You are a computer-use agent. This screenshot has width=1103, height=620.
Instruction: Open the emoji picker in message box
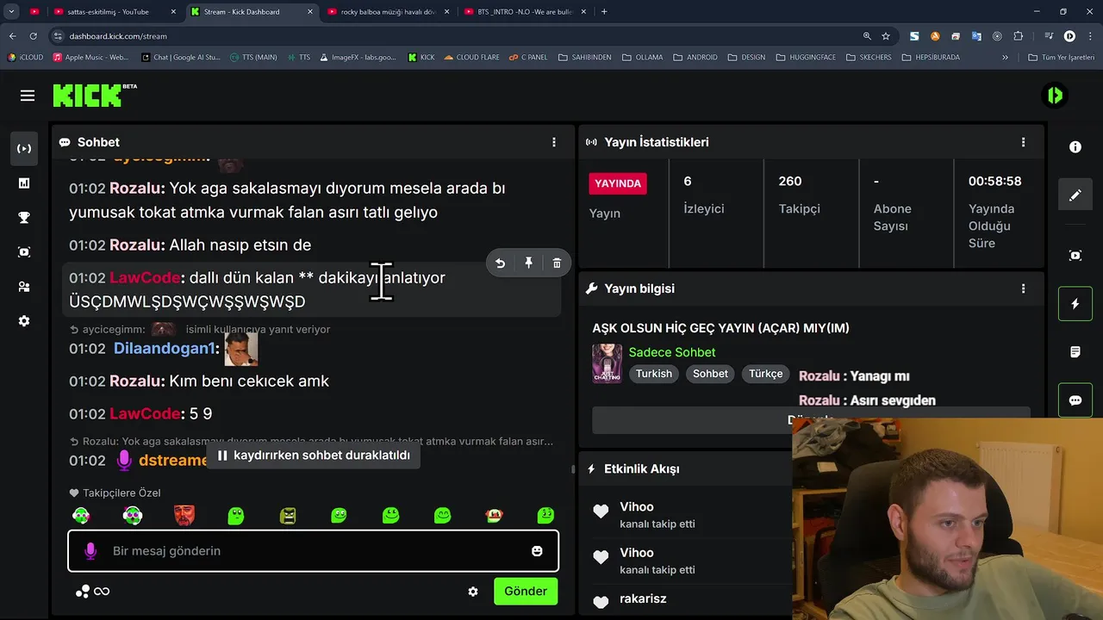(537, 551)
